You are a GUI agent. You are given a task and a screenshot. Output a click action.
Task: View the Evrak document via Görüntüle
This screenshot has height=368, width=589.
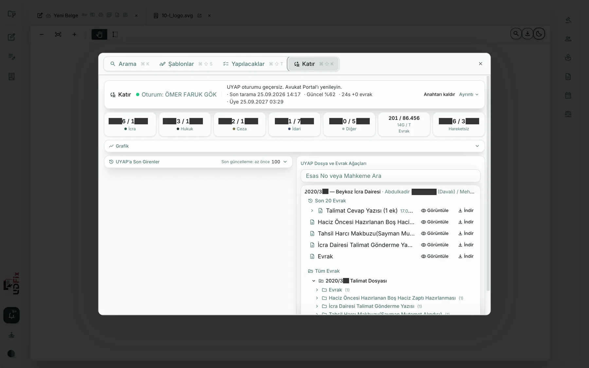[x=435, y=256]
